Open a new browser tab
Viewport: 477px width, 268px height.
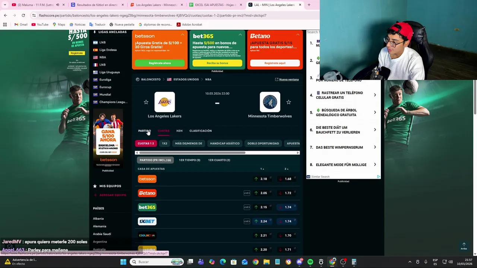point(309,5)
